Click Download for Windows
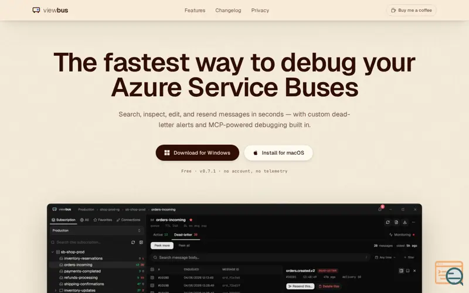The image size is (469, 293). tap(198, 153)
